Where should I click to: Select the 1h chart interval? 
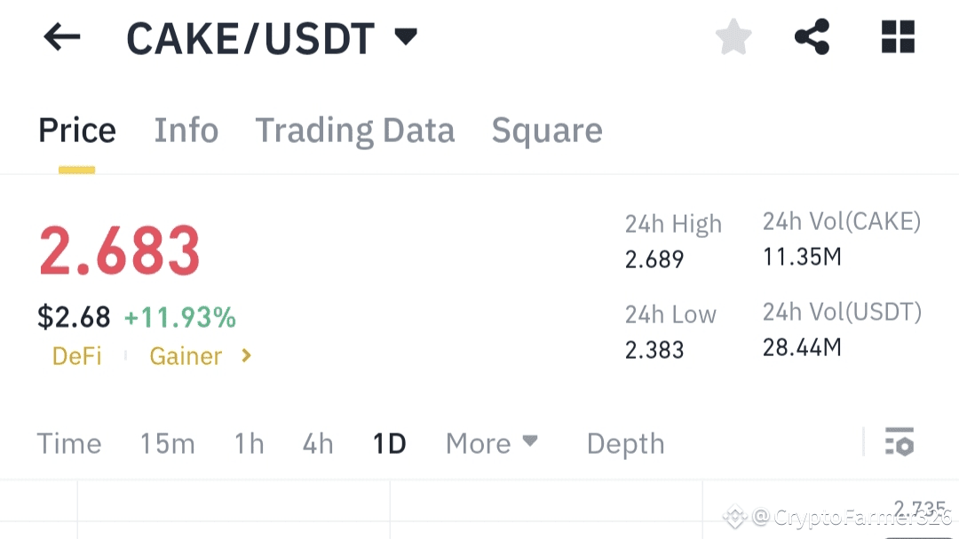250,443
